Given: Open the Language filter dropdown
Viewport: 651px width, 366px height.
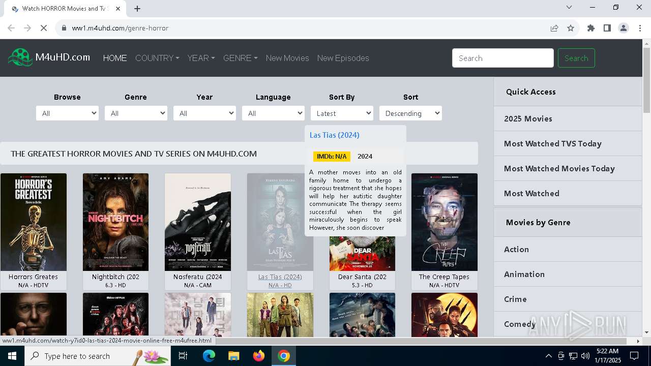Looking at the screenshot, I should point(273,113).
